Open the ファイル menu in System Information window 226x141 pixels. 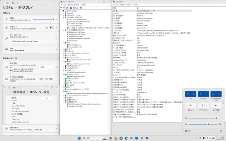pos(116,5)
